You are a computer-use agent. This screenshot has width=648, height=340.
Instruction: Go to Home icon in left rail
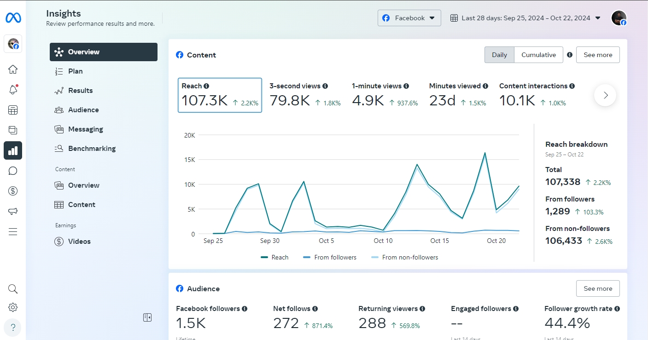pos(13,69)
